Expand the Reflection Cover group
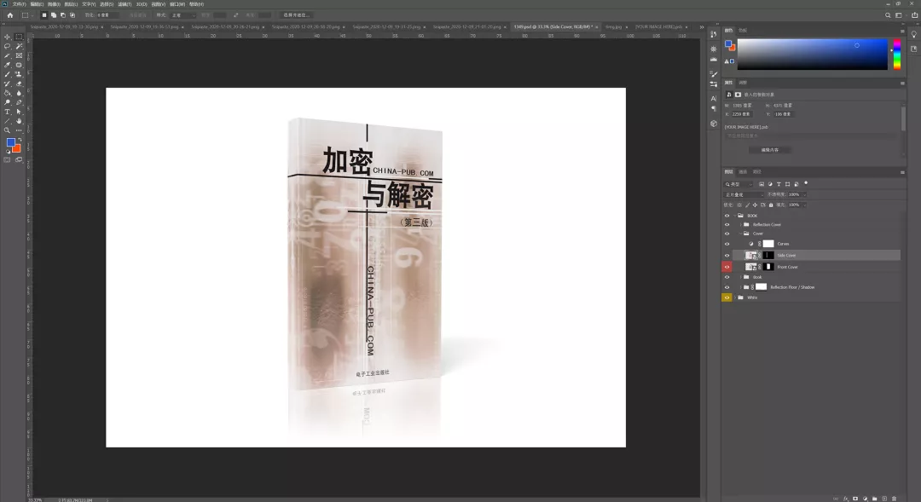Image resolution: width=921 pixels, height=502 pixels. point(741,224)
